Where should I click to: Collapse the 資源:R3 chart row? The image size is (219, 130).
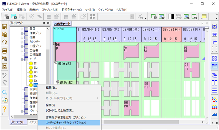pyautogui.click(x=55, y=62)
